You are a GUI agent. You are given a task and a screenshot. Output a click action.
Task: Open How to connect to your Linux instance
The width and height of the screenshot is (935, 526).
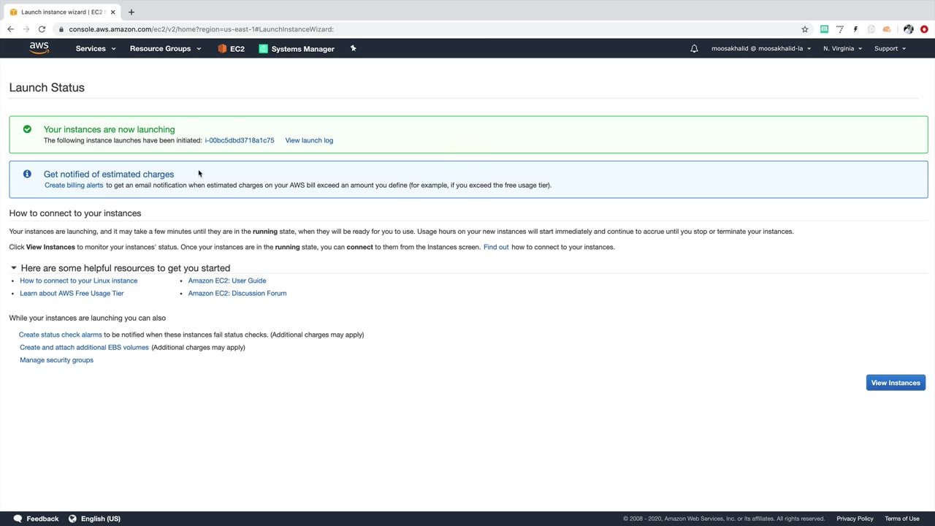[78, 281]
